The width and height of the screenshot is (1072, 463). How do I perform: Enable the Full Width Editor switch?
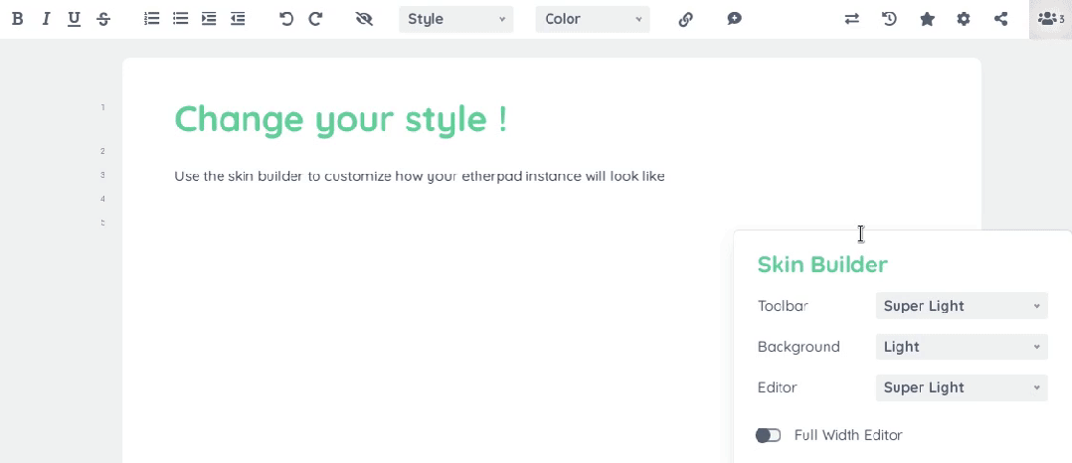(768, 436)
